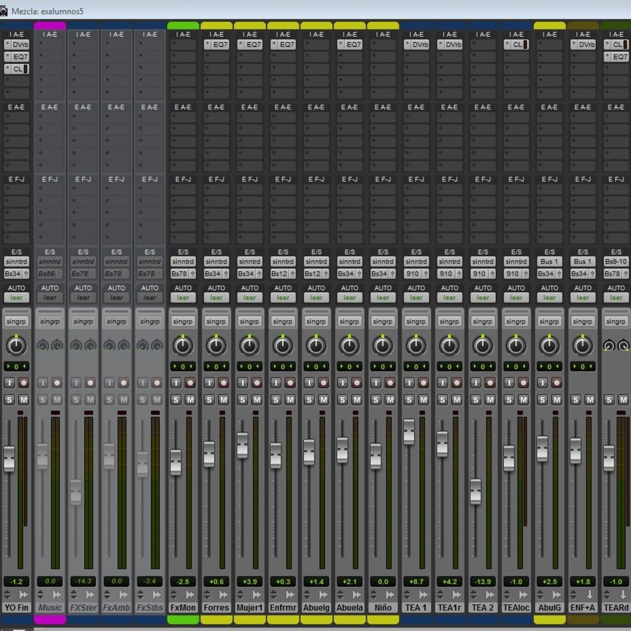
Task: Click record-arm icon on TEAloc track
Action: (524, 383)
